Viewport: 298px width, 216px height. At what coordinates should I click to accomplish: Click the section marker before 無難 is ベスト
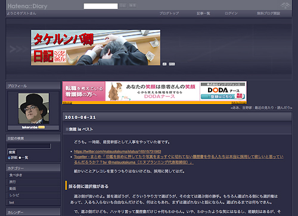[67, 129]
